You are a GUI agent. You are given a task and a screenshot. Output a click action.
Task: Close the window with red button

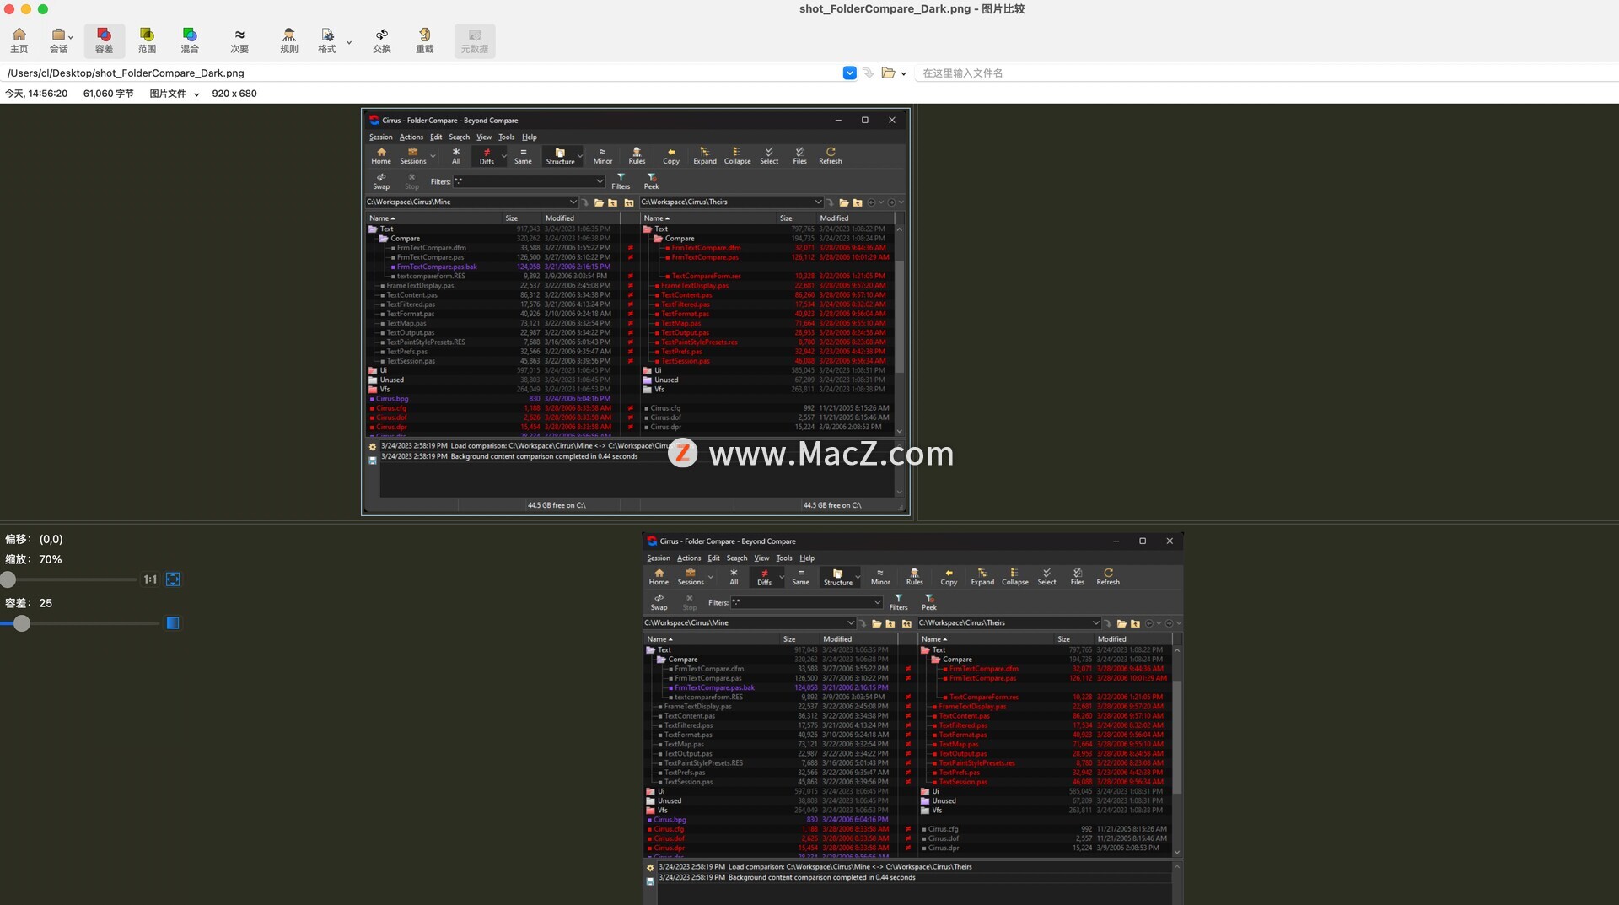[x=9, y=9]
